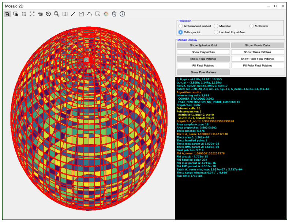Screen dimensions: 289x222
Task: Toggle Show Theta Patches button
Action: point(258,52)
